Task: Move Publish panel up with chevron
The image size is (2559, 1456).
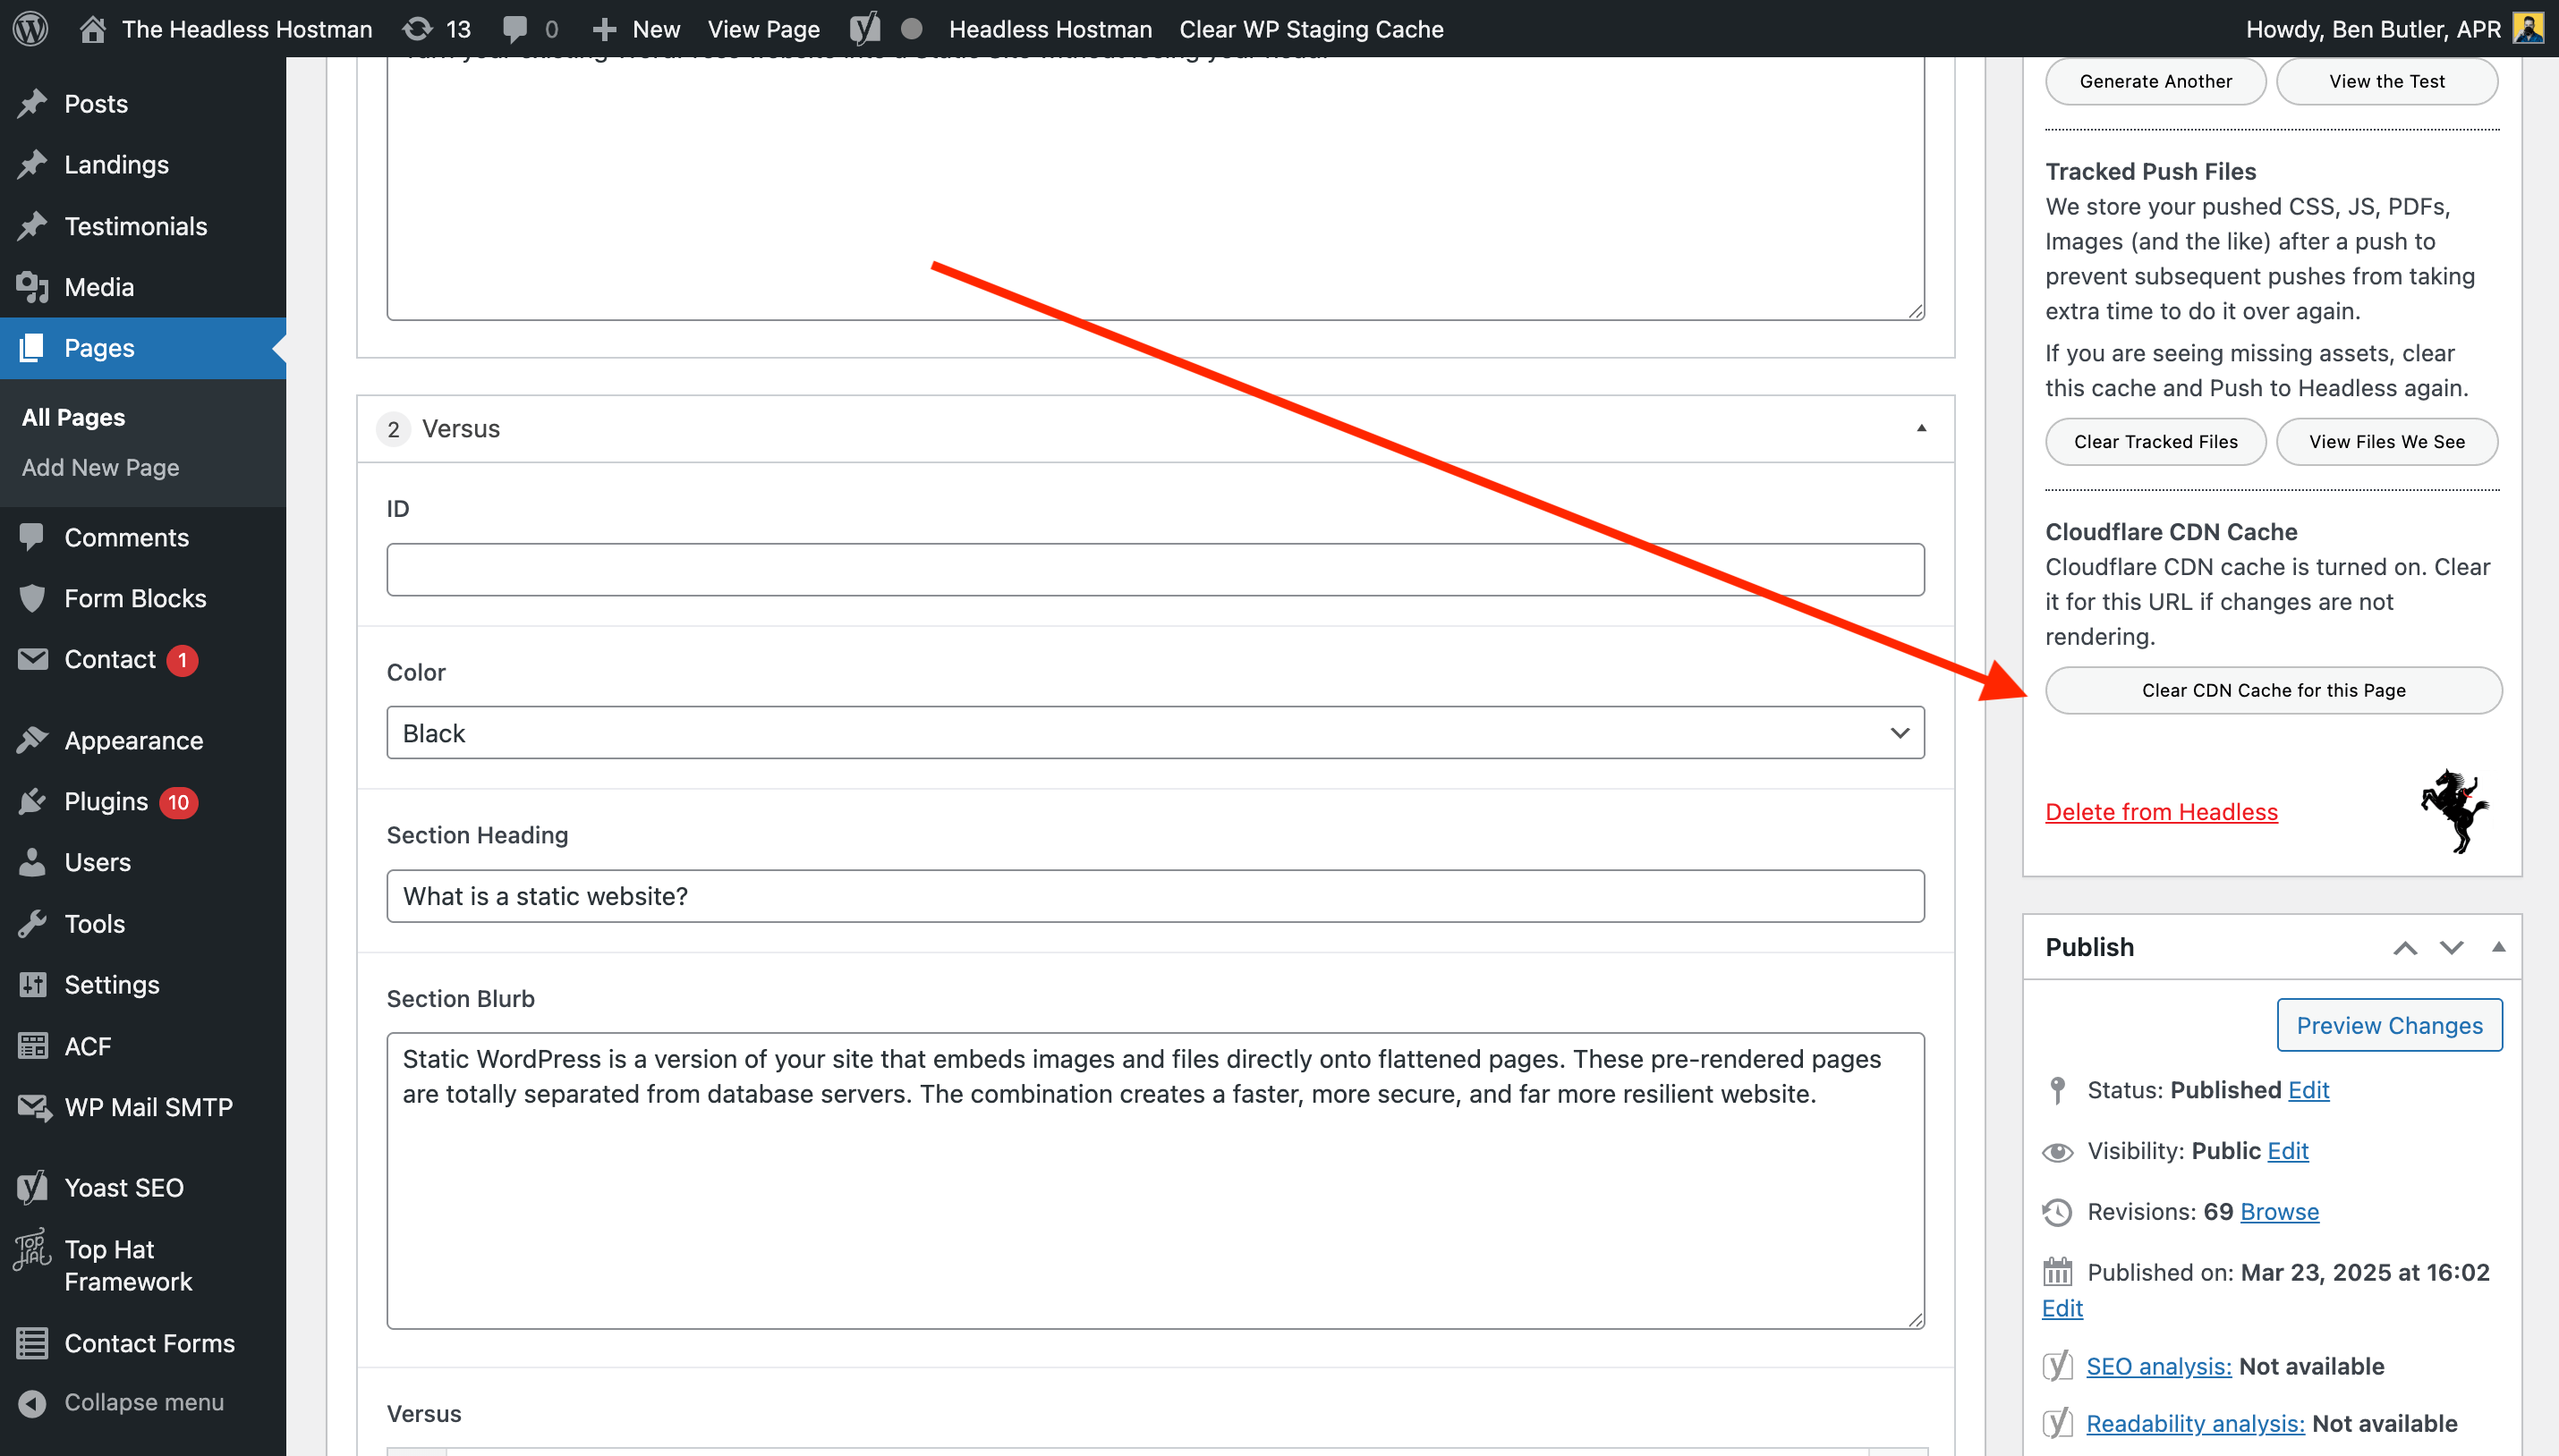Action: click(x=2405, y=948)
